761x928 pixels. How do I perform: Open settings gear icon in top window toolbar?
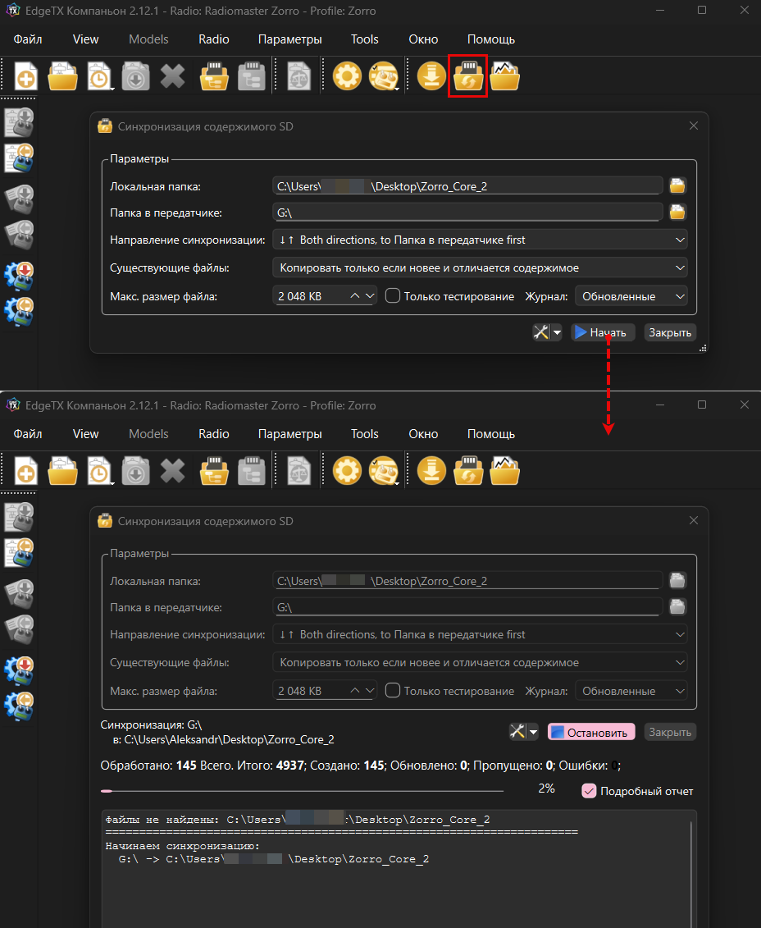tap(347, 75)
